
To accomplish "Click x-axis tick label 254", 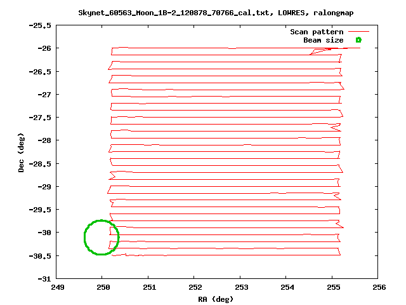I will (287, 287).
